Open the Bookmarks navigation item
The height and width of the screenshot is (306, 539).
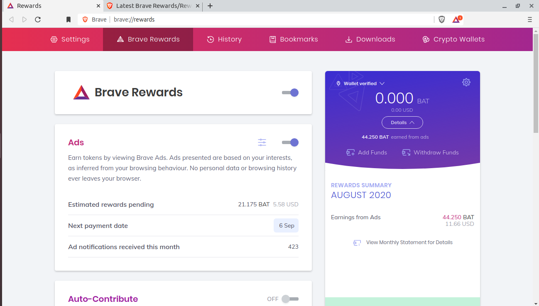click(x=294, y=39)
